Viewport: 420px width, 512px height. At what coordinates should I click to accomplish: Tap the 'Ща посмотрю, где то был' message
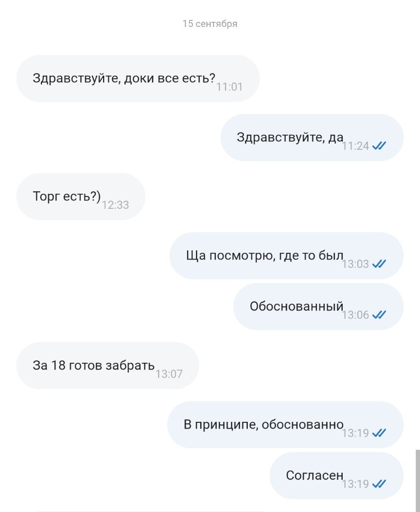(264, 255)
